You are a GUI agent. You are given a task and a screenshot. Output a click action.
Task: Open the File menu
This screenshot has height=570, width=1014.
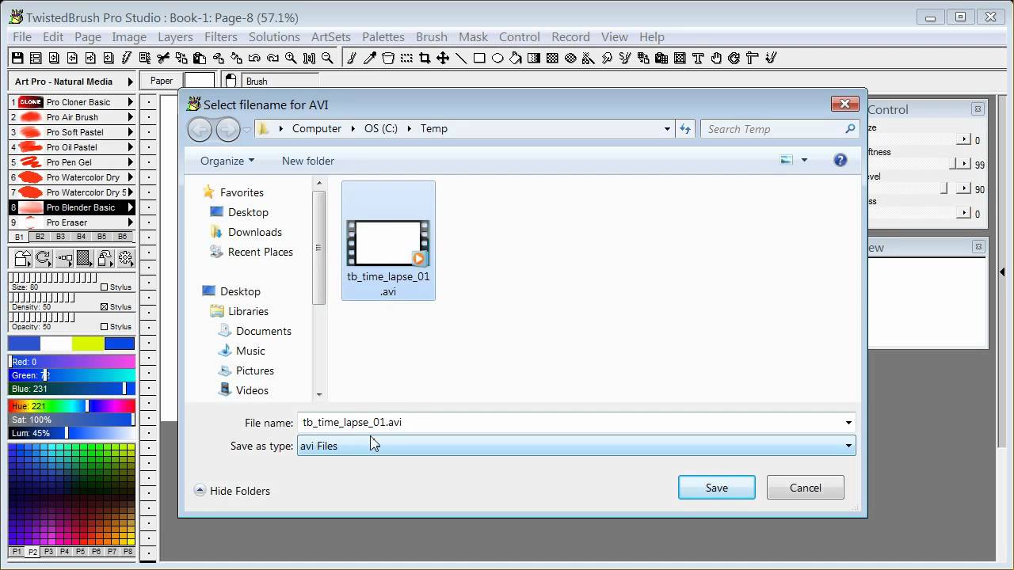pos(22,37)
